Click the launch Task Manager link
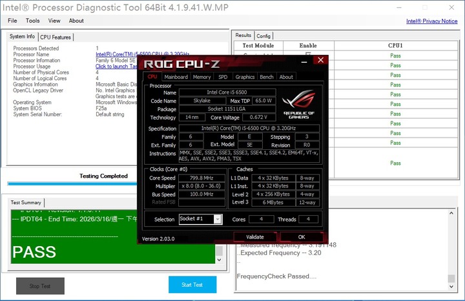Screen dimensions: 465x301 (x=116, y=67)
